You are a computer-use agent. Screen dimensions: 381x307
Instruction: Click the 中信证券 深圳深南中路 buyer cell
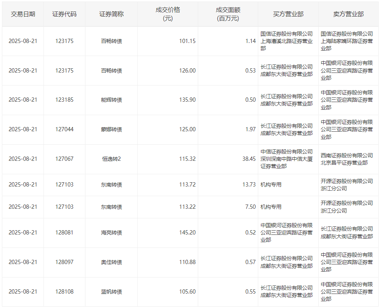(x=286, y=159)
